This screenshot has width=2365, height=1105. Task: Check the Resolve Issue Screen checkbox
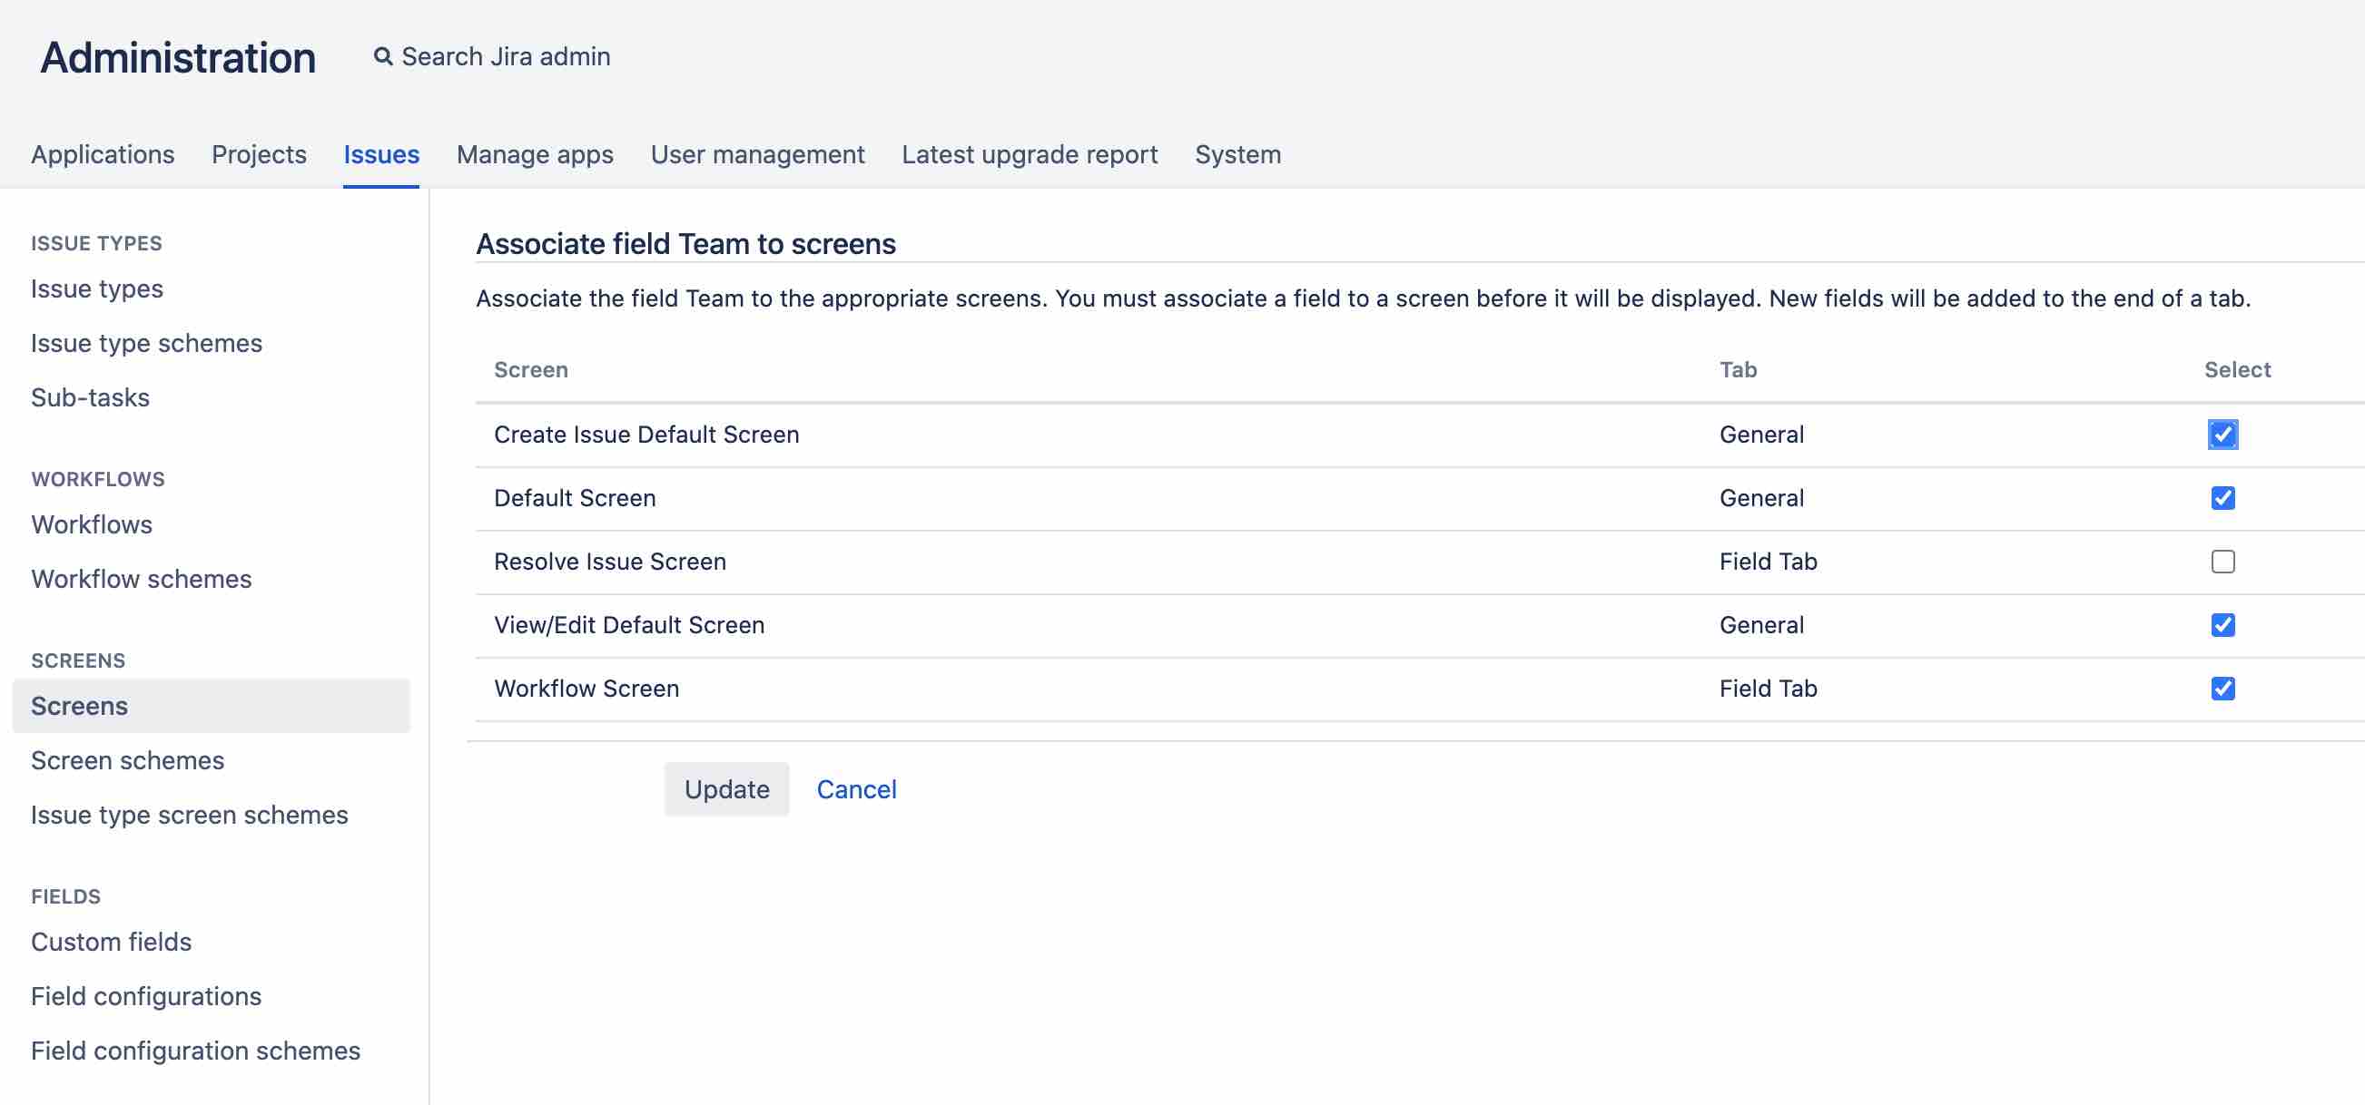pyautogui.click(x=2222, y=561)
